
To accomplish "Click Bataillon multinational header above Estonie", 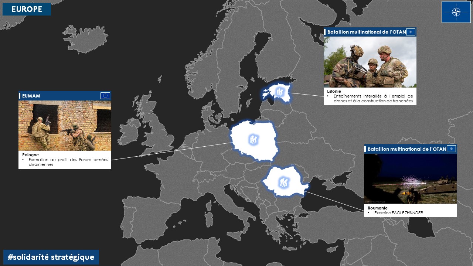I will tap(370, 32).
